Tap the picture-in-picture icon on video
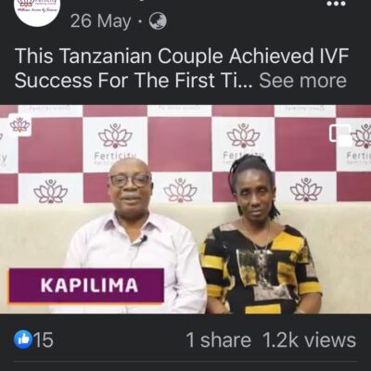371x371 pixels. (x=341, y=135)
